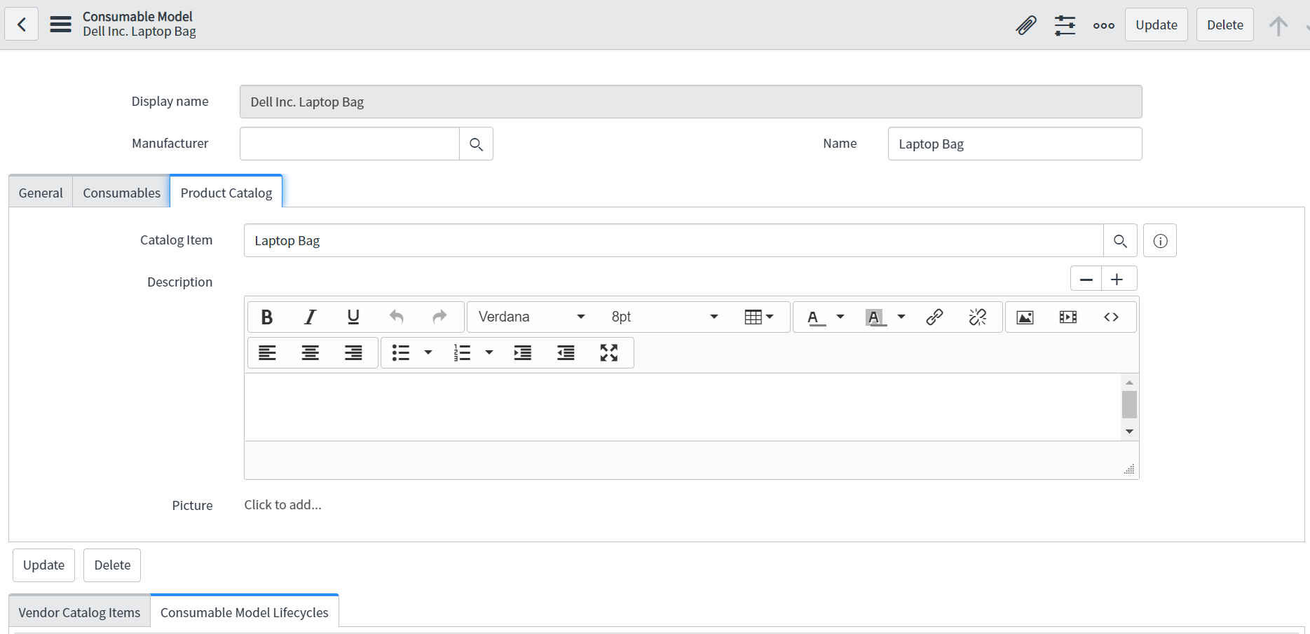
Task: Click the bottom Delete button
Action: pos(112,565)
